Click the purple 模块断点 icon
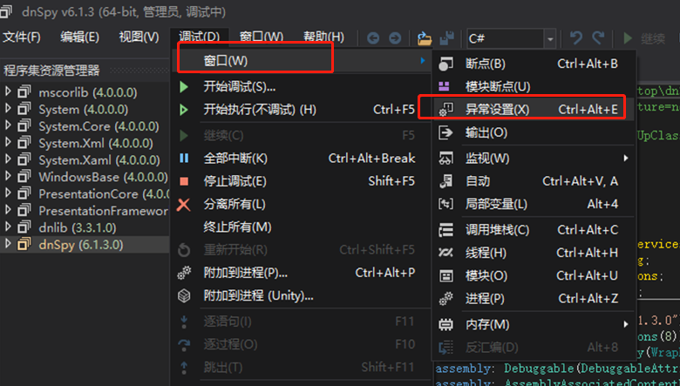680x386 pixels. coord(445,86)
